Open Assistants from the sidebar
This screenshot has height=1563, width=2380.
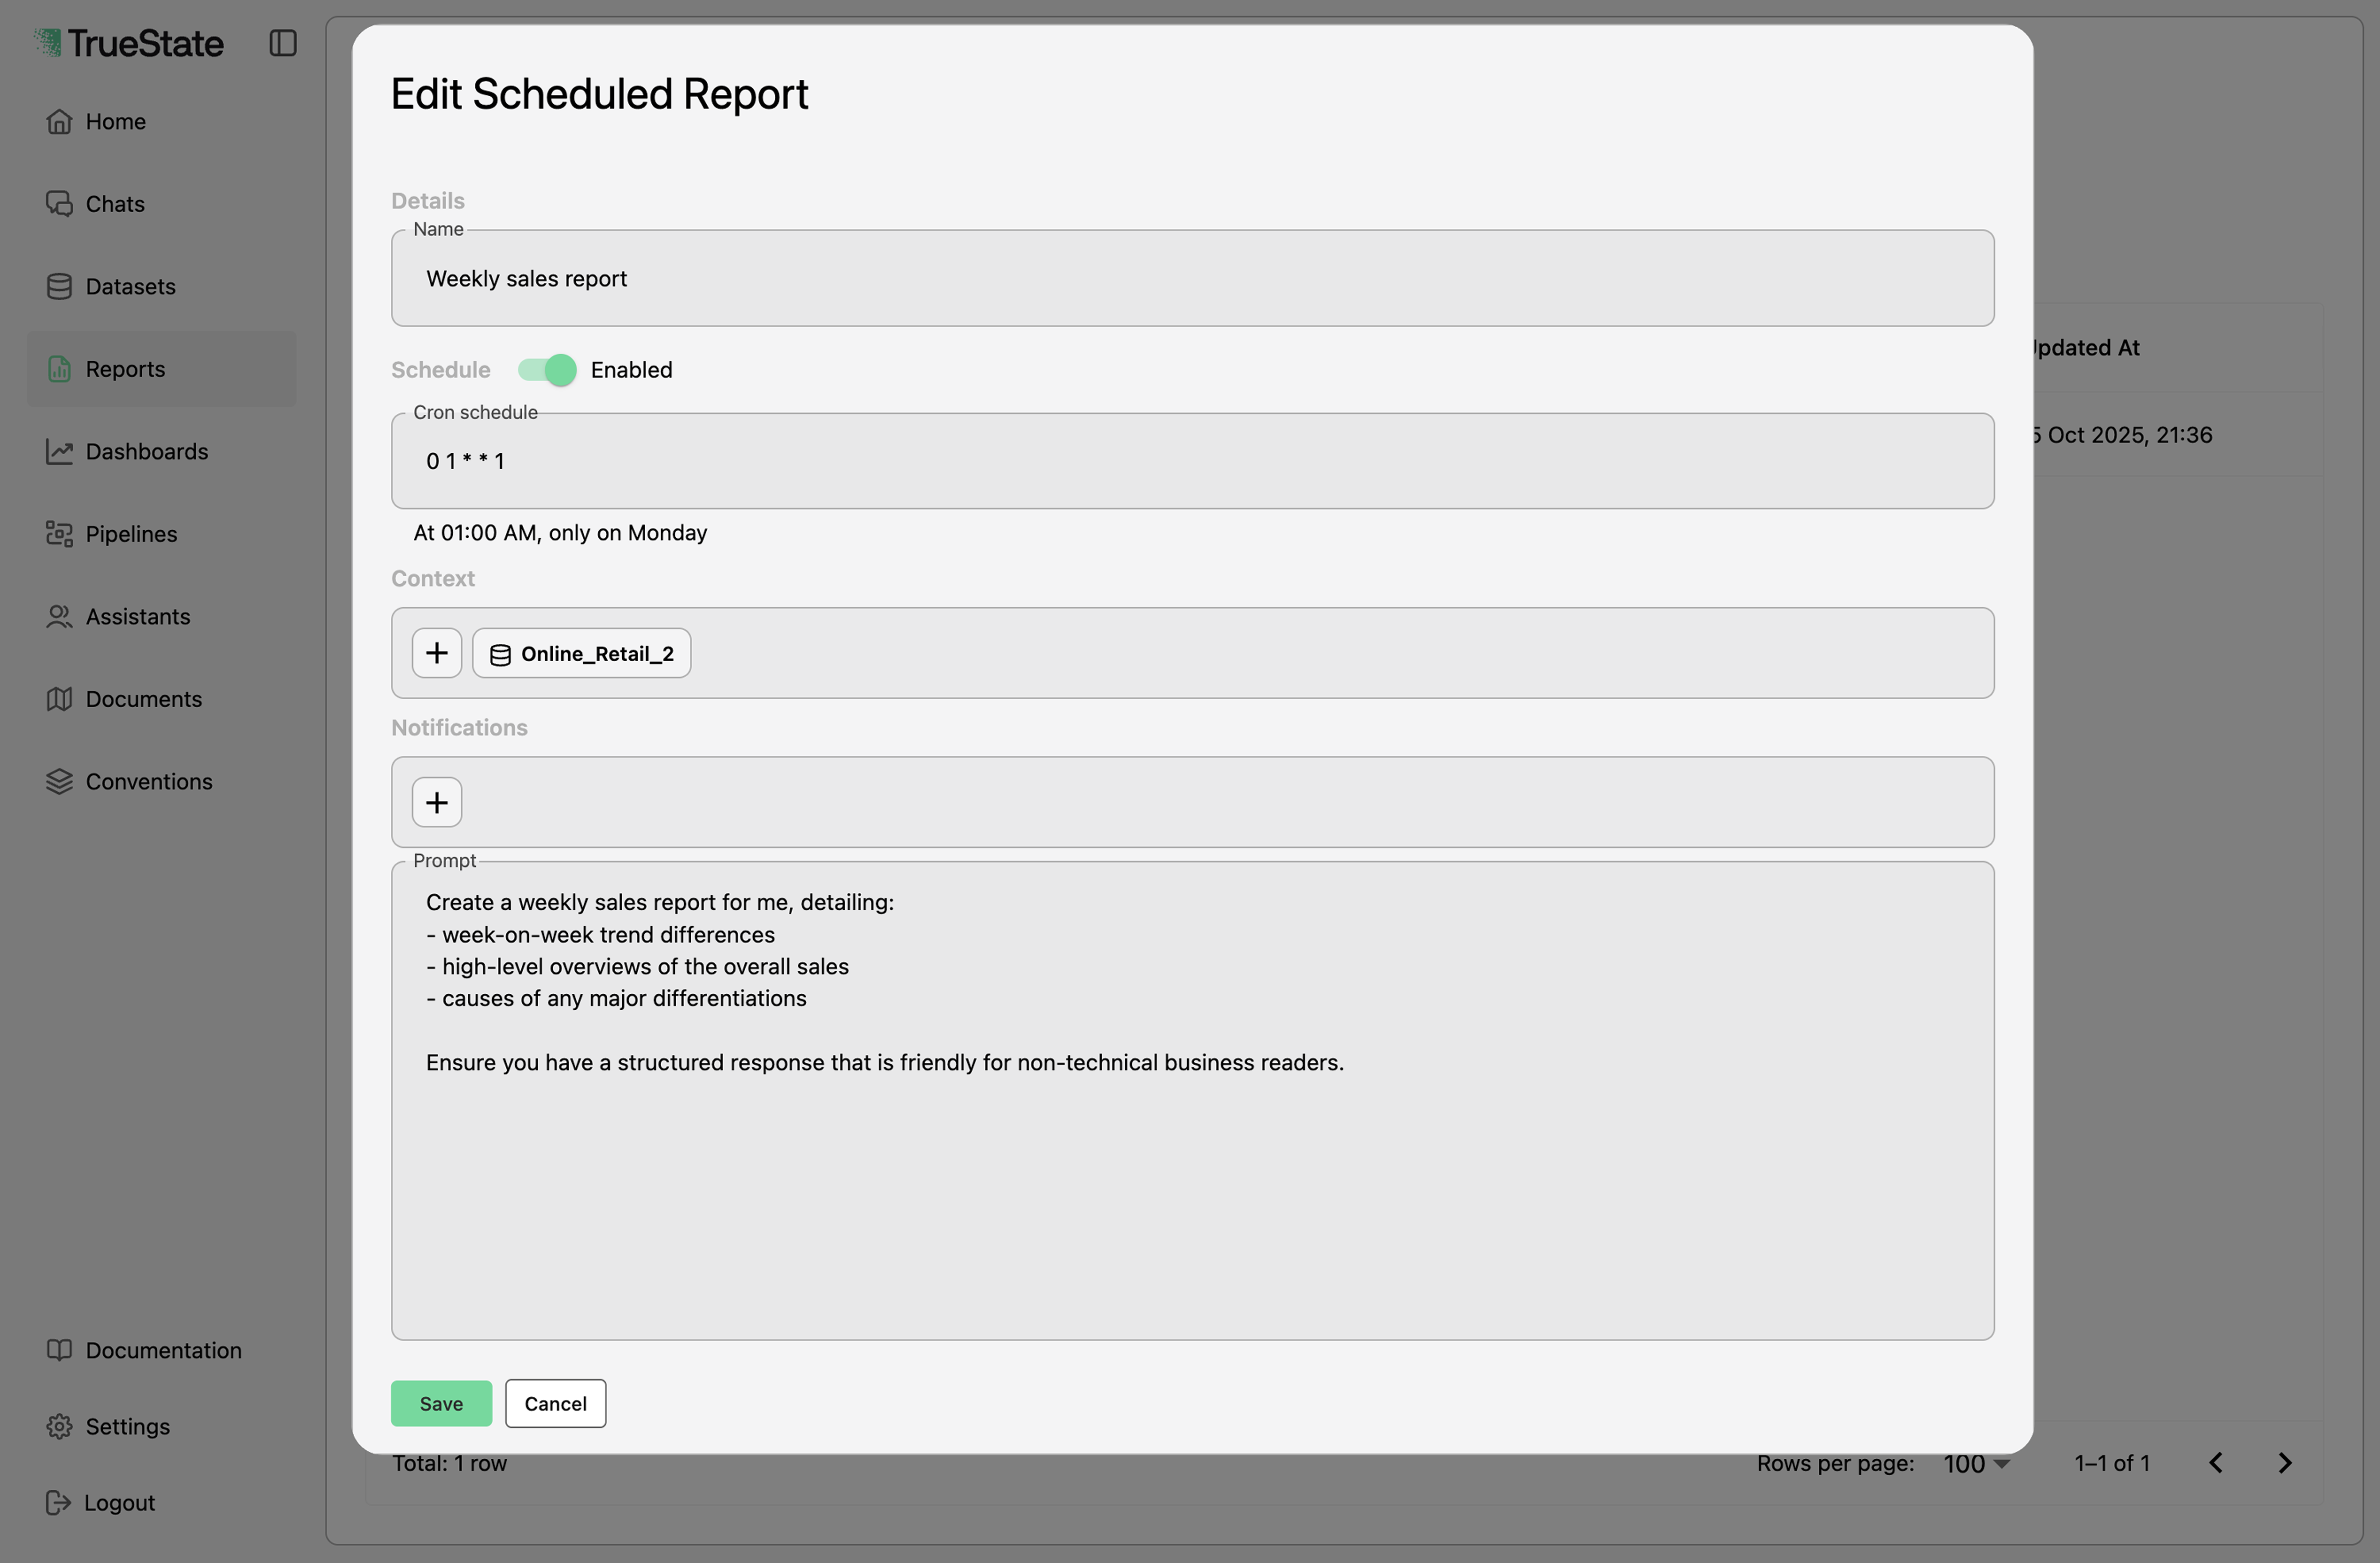tap(138, 616)
